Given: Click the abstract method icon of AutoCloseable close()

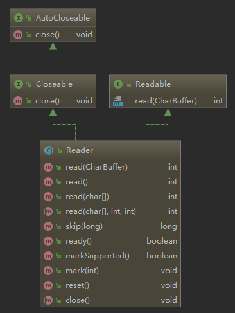Looking at the screenshot, I should pos(18,35).
